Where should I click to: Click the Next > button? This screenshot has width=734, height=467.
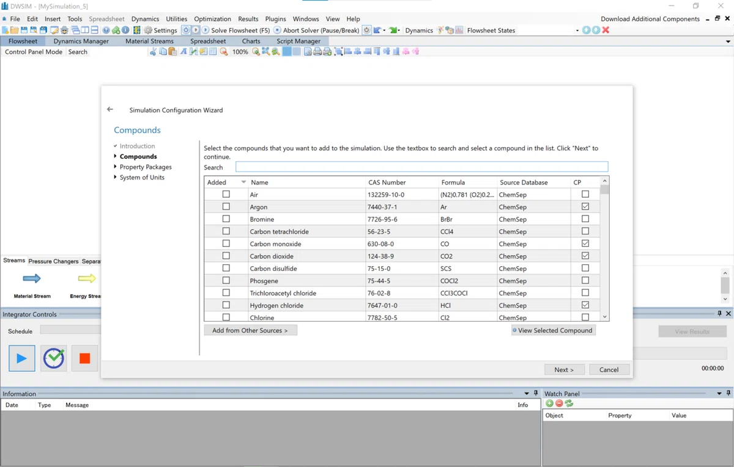(x=564, y=369)
